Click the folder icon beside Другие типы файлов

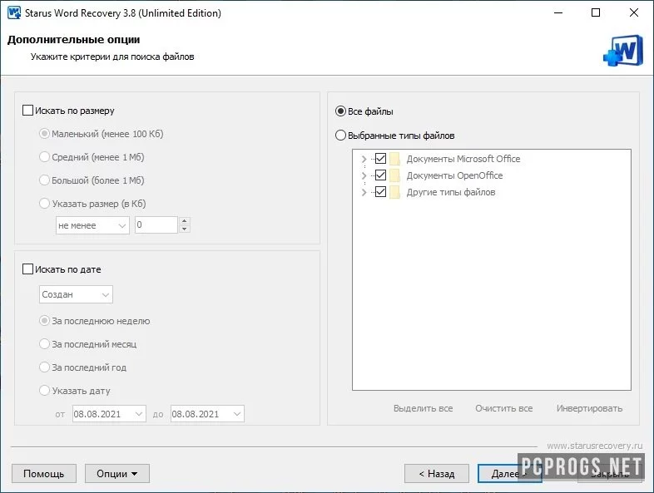pos(394,192)
